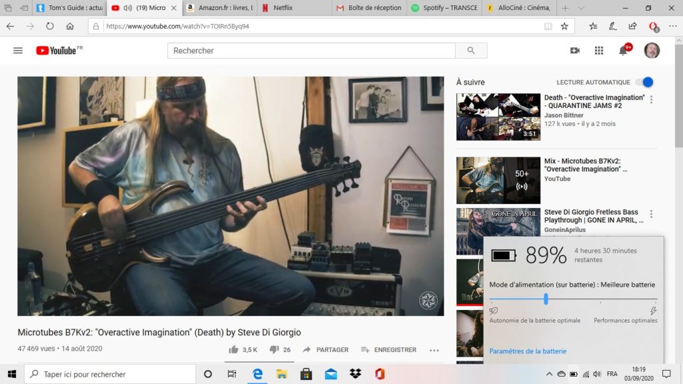Adjust the battery power mode slider
683x384 pixels.
546,299
